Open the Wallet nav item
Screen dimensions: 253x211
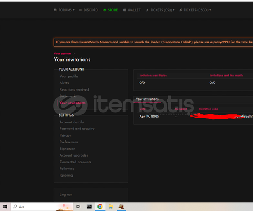tap(132, 10)
